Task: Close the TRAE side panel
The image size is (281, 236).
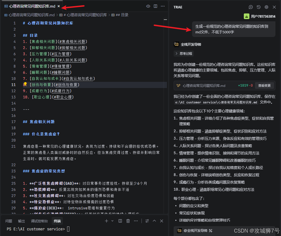Action: [x=274, y=7]
